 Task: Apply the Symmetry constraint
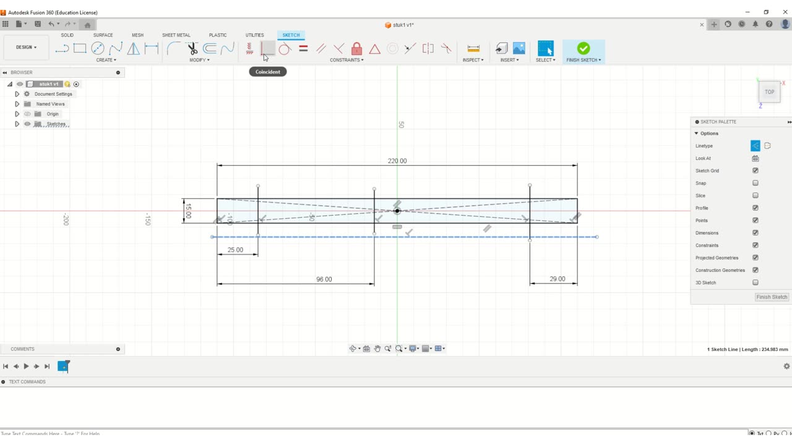[428, 49]
